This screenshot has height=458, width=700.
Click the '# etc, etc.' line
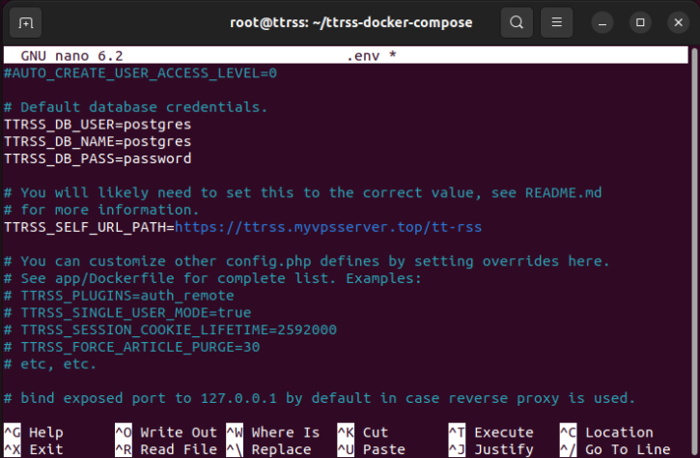coord(50,363)
